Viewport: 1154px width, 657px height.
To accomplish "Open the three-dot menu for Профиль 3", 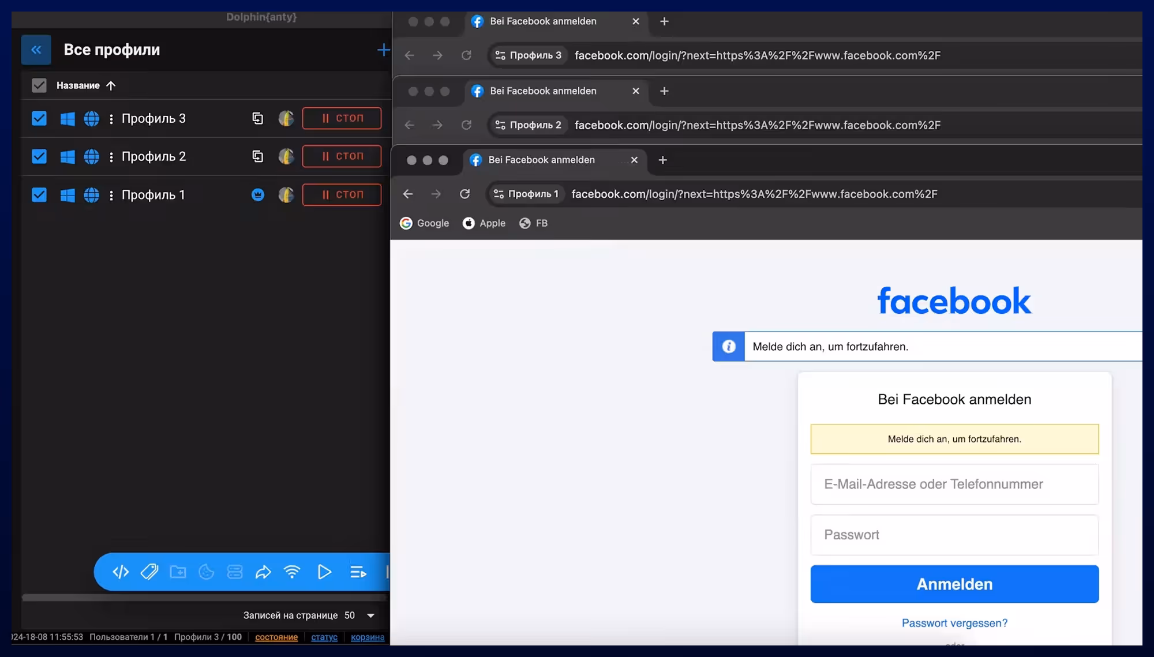I will click(x=111, y=119).
